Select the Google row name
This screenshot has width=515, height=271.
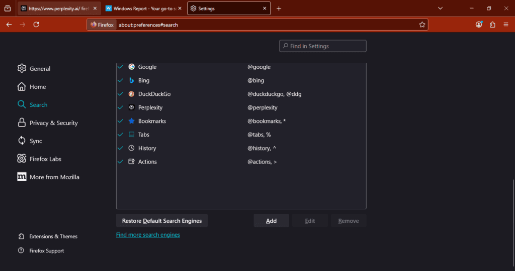pos(147,67)
